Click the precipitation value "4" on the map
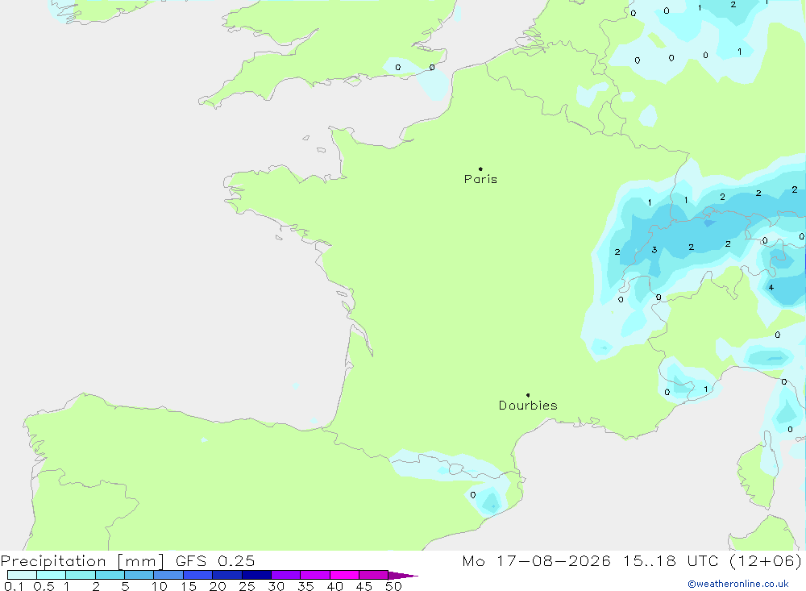This screenshot has height=591, width=806. pos(771,288)
